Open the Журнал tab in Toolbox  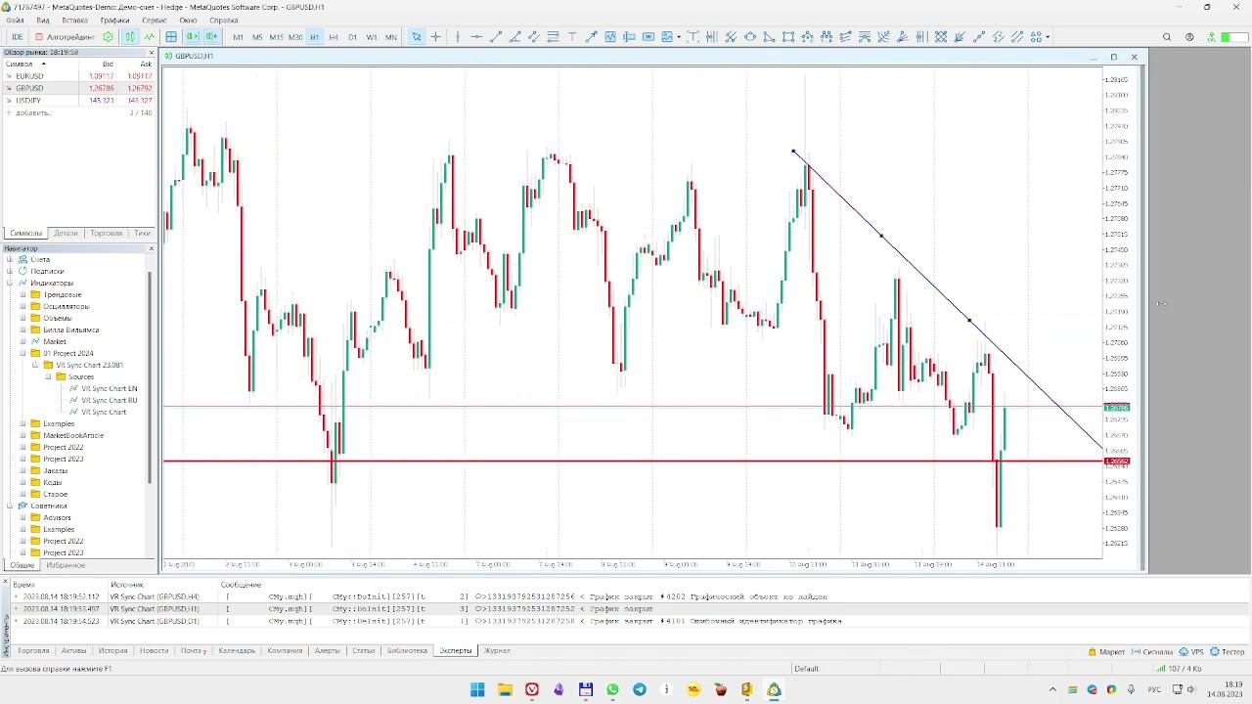tap(497, 651)
